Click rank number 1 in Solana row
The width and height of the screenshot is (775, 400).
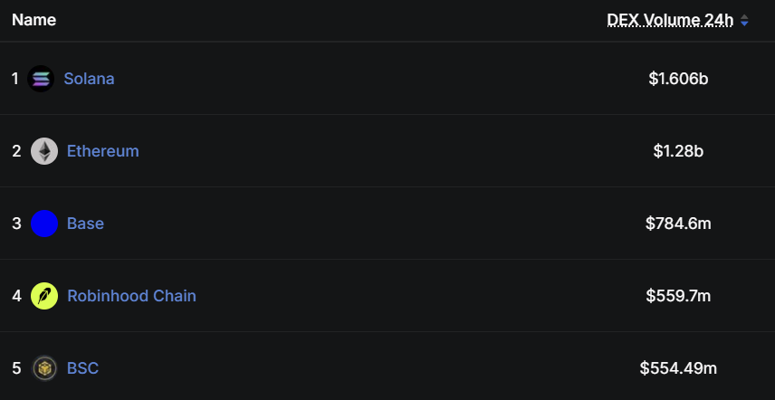[x=15, y=79]
